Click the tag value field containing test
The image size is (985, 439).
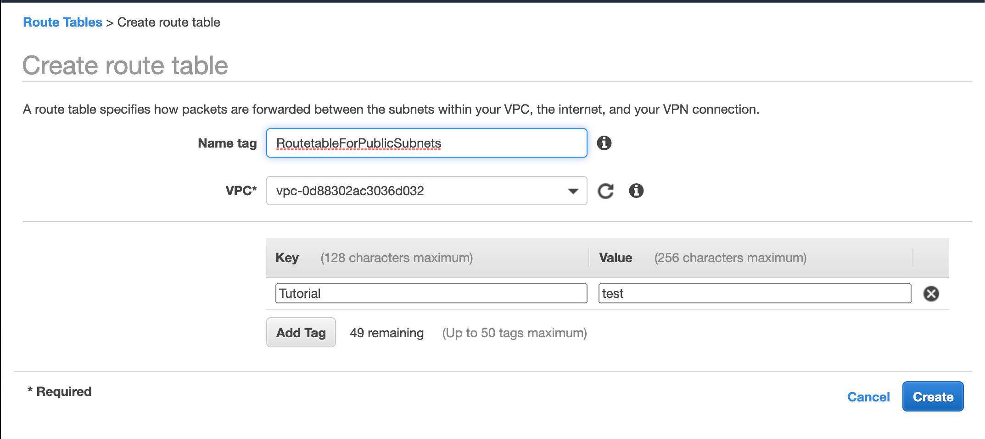pyautogui.click(x=754, y=293)
